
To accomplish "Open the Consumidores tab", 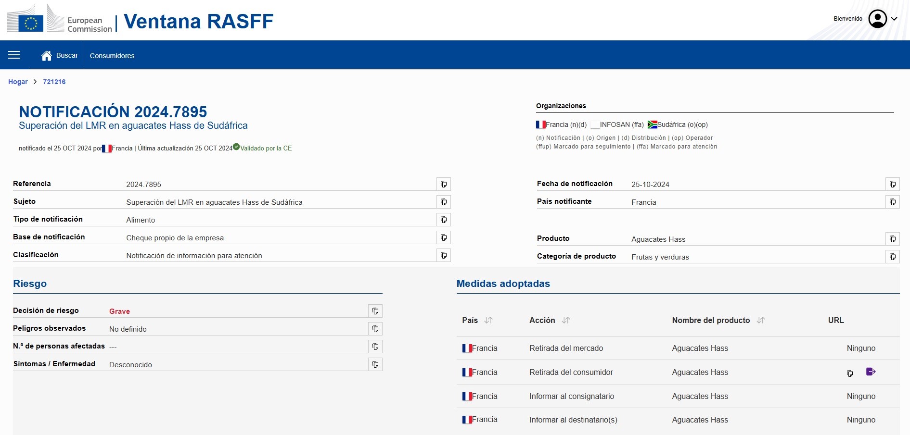I will pos(112,56).
